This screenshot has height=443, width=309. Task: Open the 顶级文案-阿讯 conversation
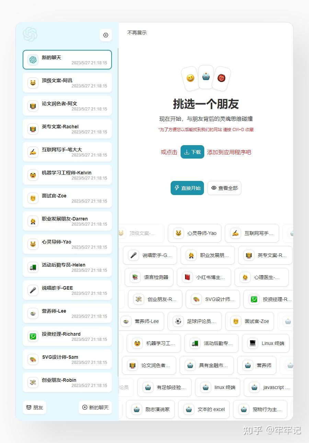click(67, 83)
